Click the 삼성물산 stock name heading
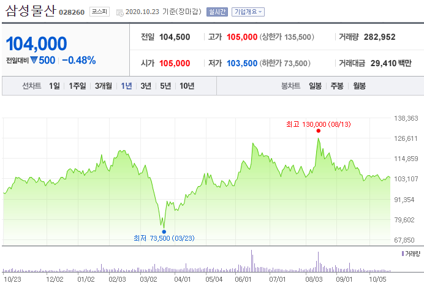This screenshot has width=424, height=286. point(31,11)
